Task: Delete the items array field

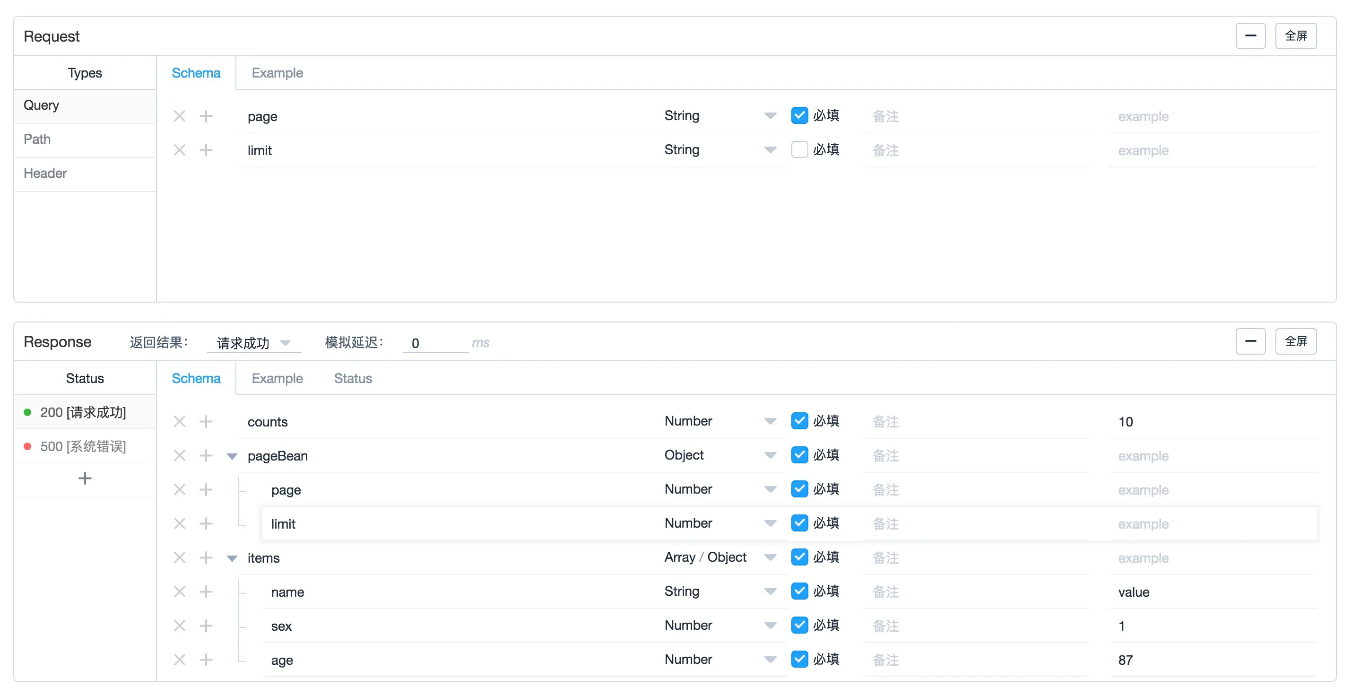Action: [180, 557]
